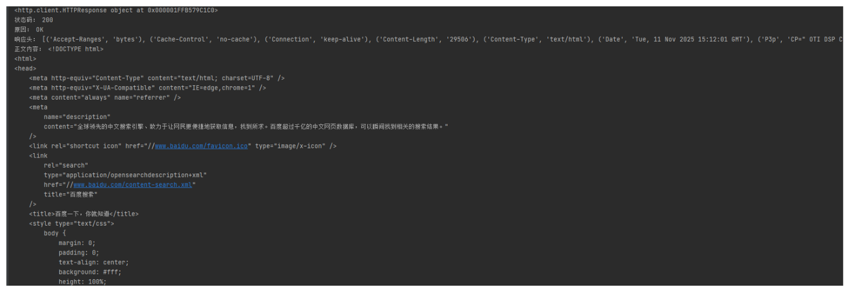Click the opensearchdescription+xml type line
Screen dimensions: 849x292
point(125,175)
